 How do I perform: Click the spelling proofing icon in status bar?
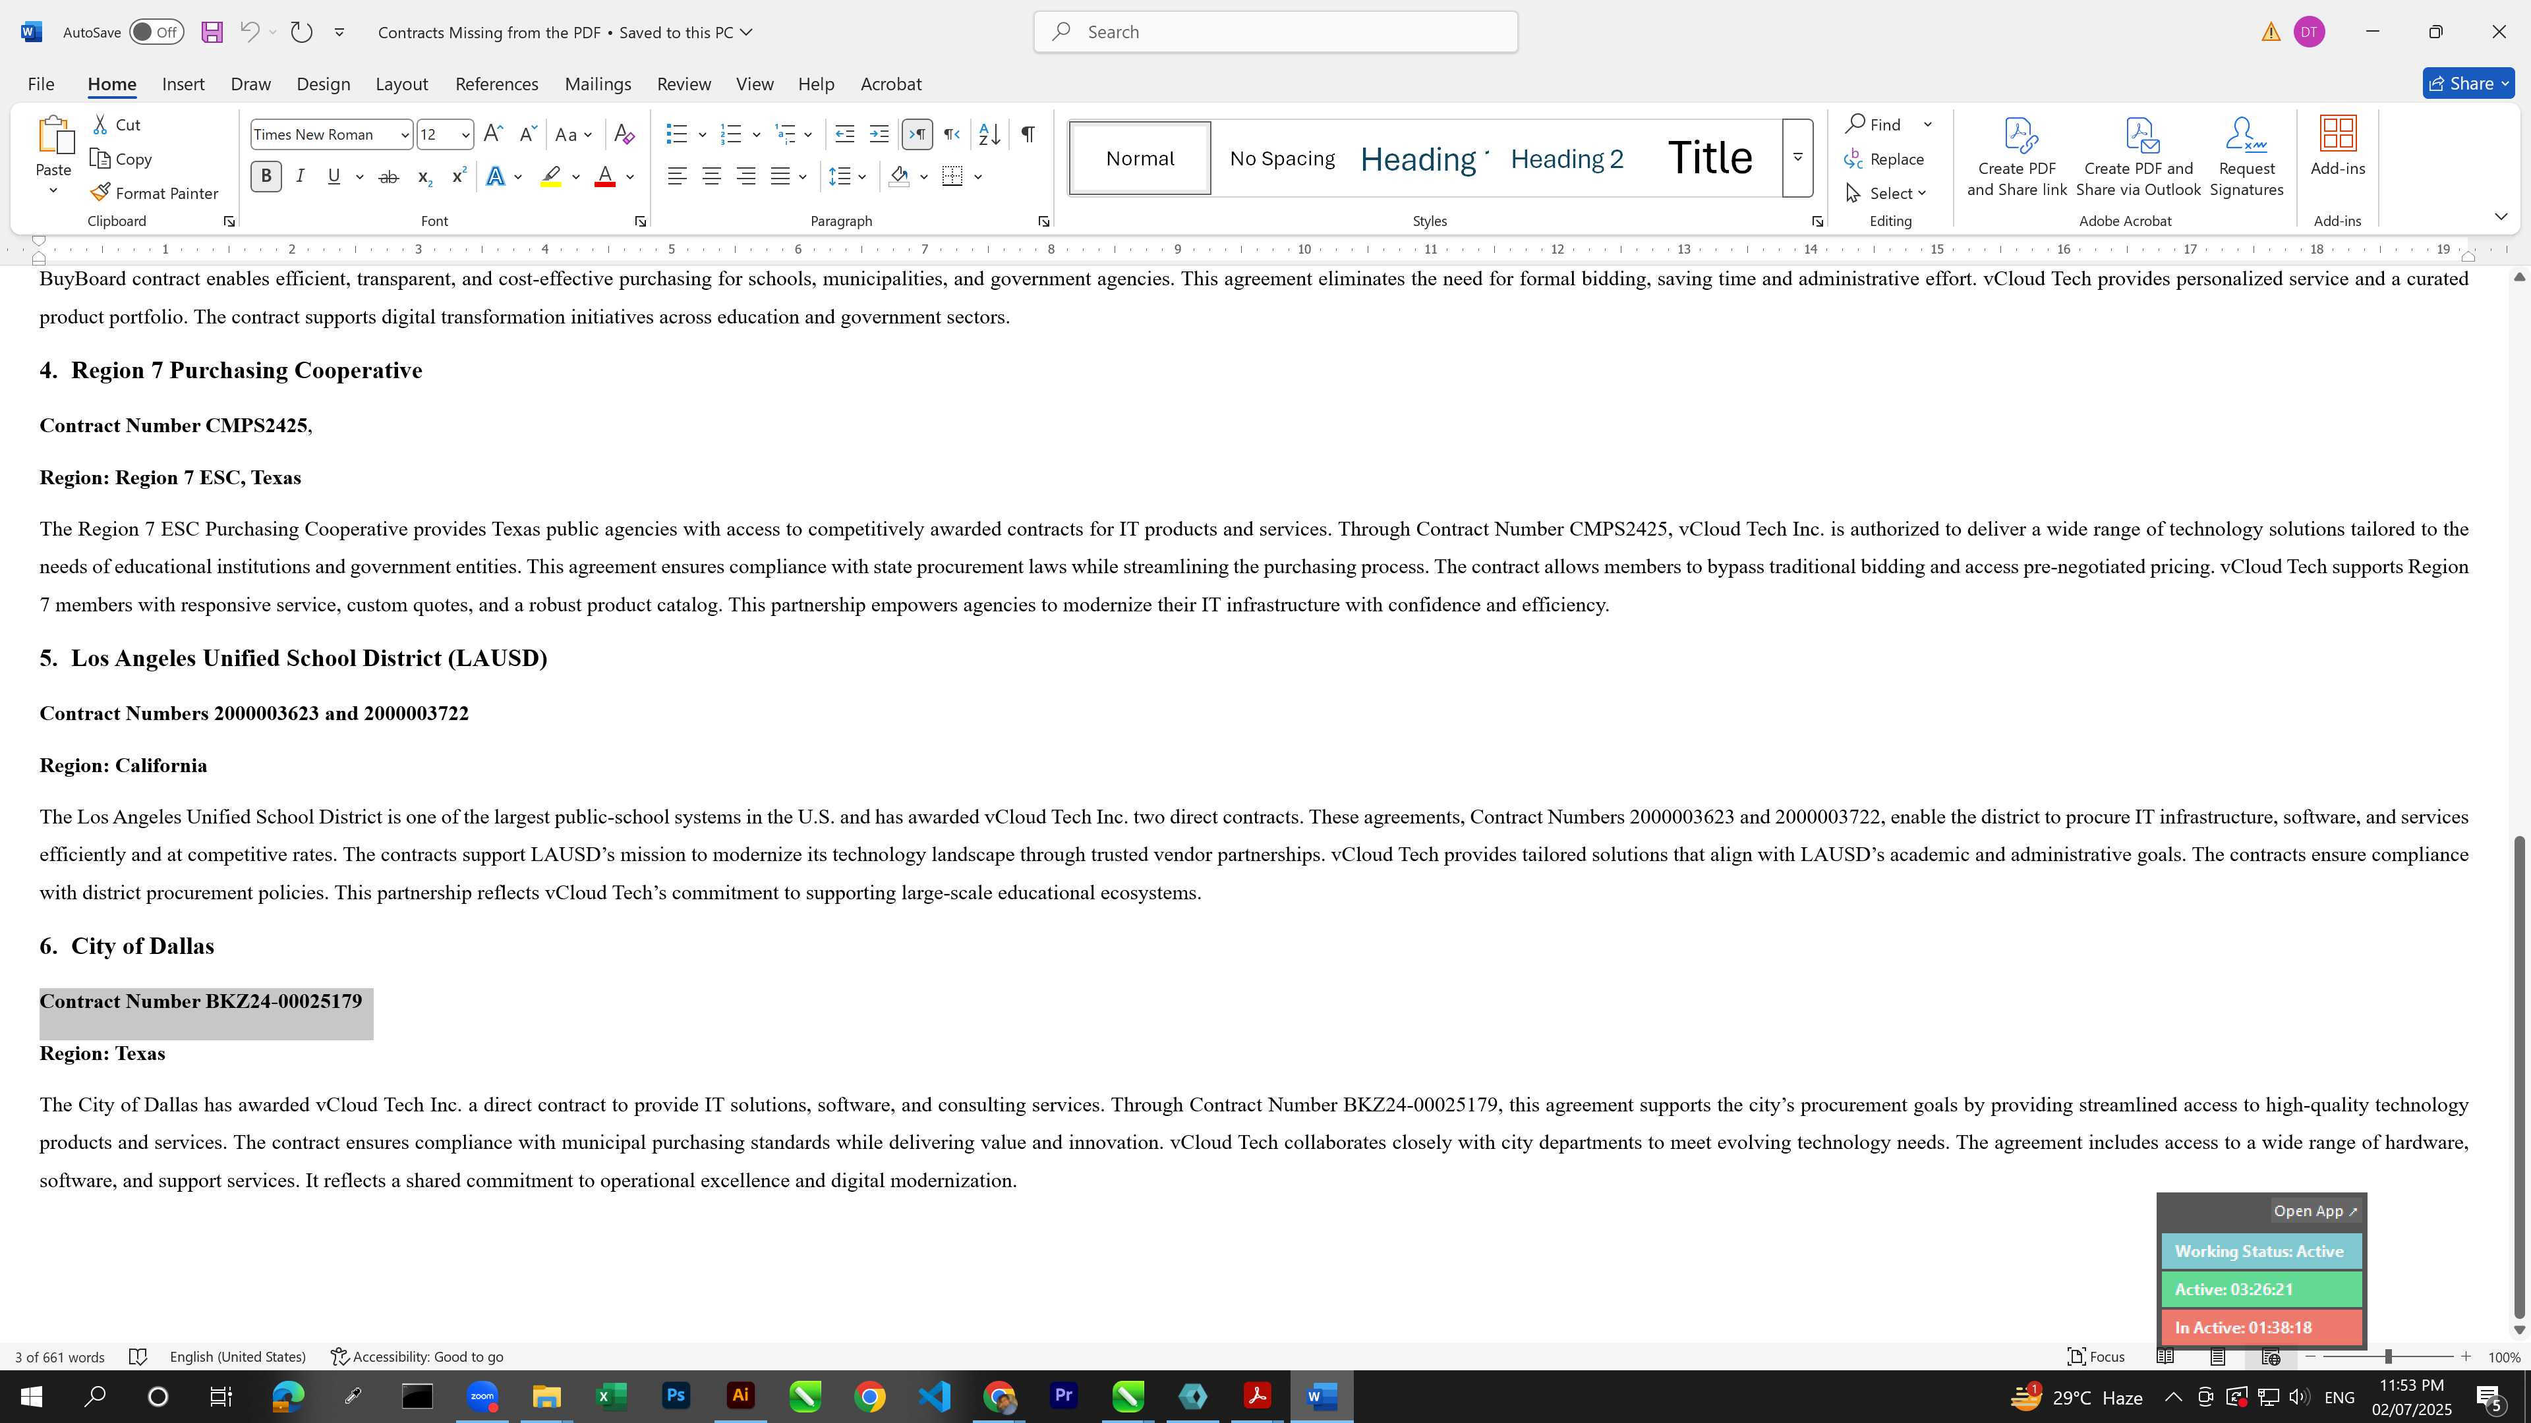coord(138,1356)
